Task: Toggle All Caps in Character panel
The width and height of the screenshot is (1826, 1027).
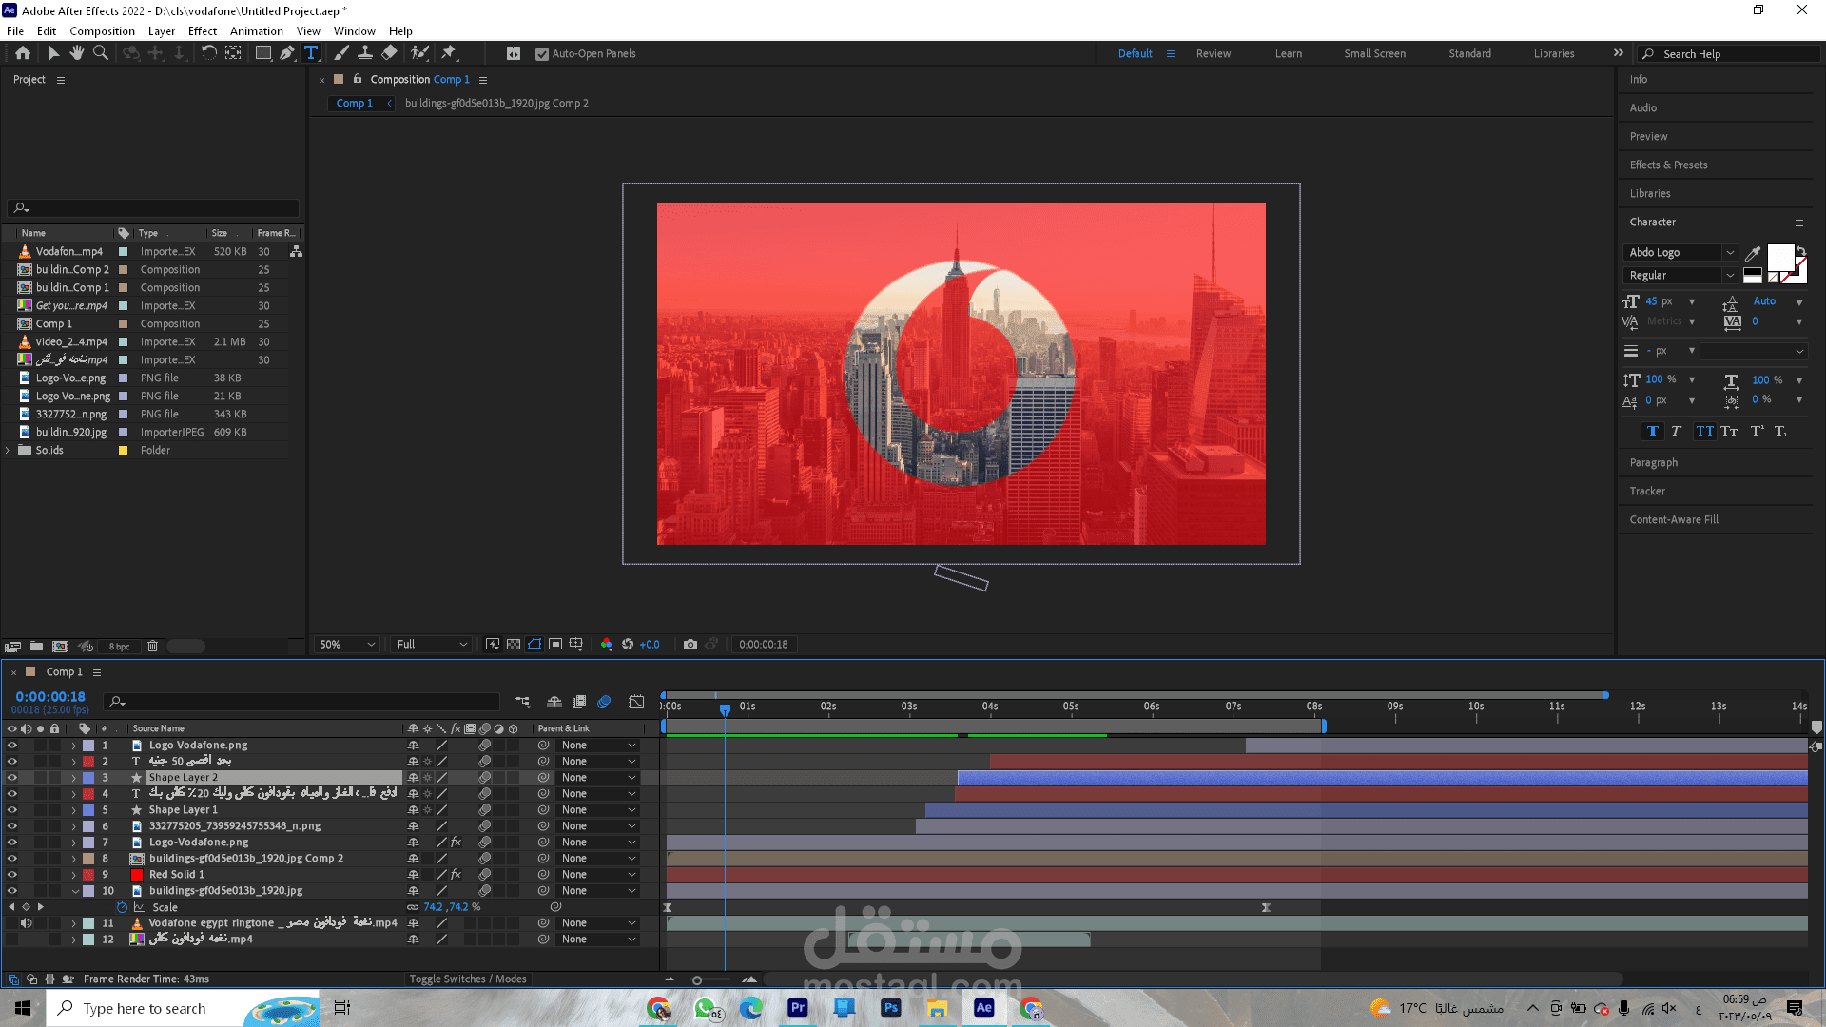Action: (1704, 432)
